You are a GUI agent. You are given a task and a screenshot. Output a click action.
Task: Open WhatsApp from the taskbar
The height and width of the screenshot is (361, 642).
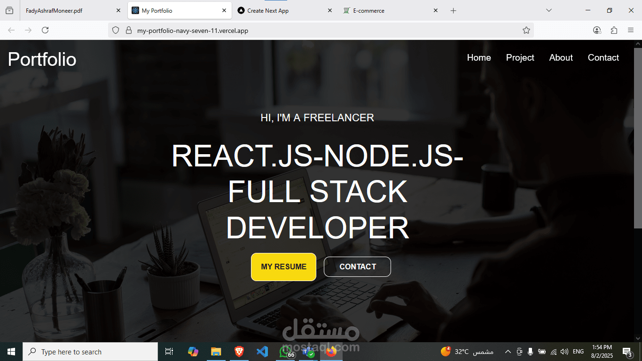(285, 352)
